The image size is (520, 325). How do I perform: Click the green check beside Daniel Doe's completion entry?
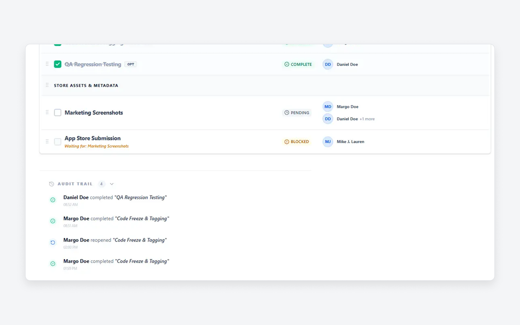click(x=53, y=200)
